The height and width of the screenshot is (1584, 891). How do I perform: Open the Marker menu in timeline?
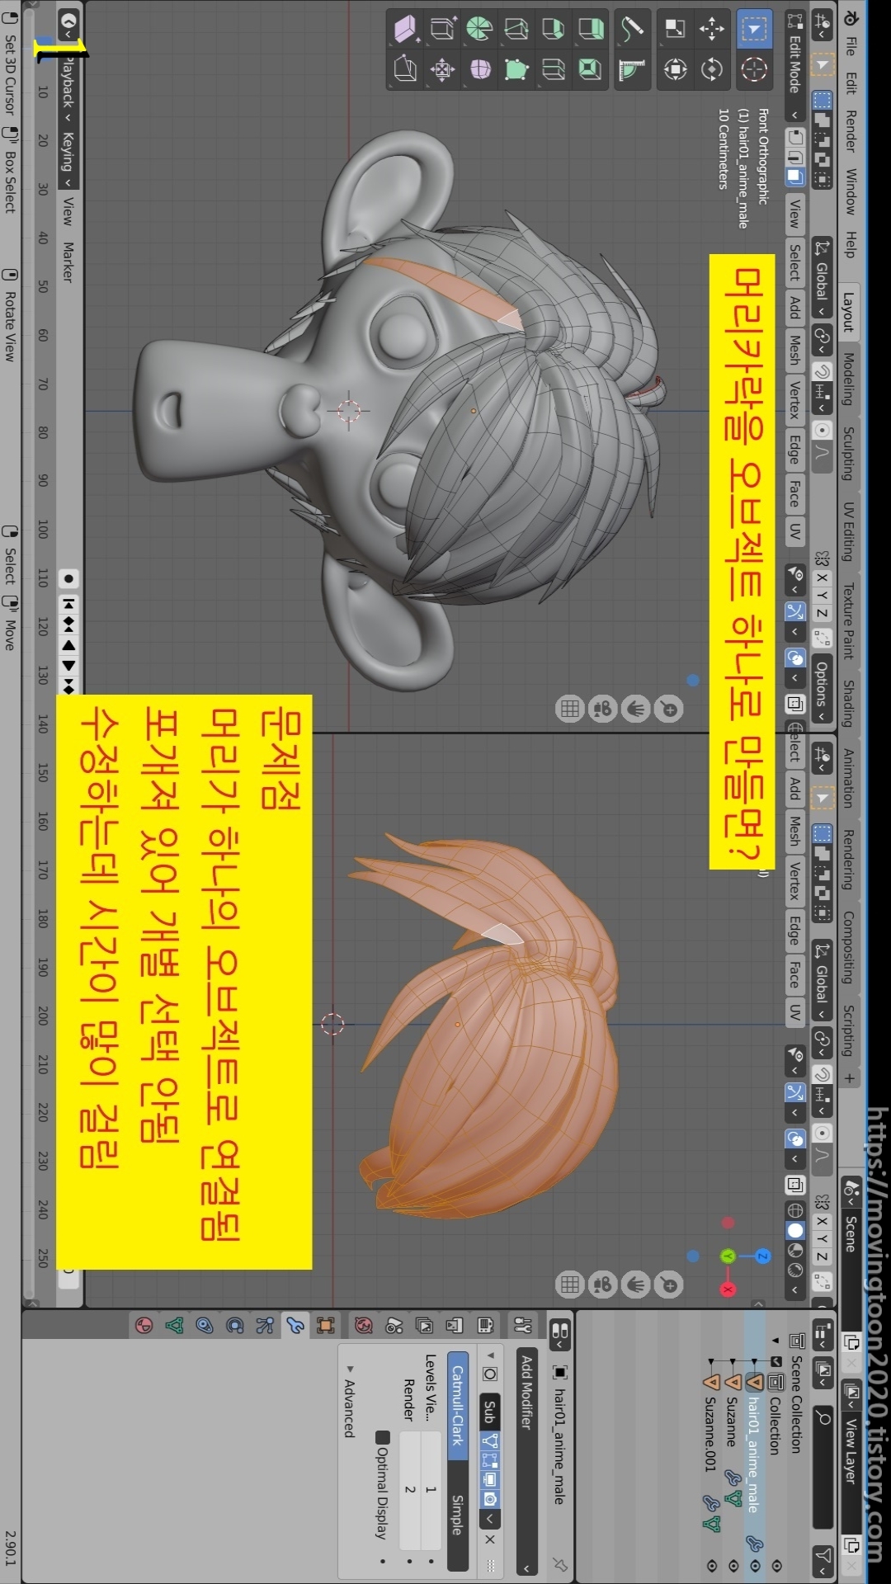tap(68, 262)
